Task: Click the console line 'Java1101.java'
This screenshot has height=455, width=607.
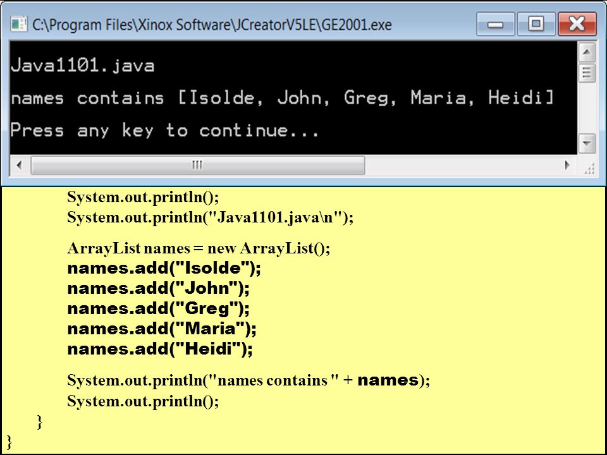Action: (x=83, y=65)
